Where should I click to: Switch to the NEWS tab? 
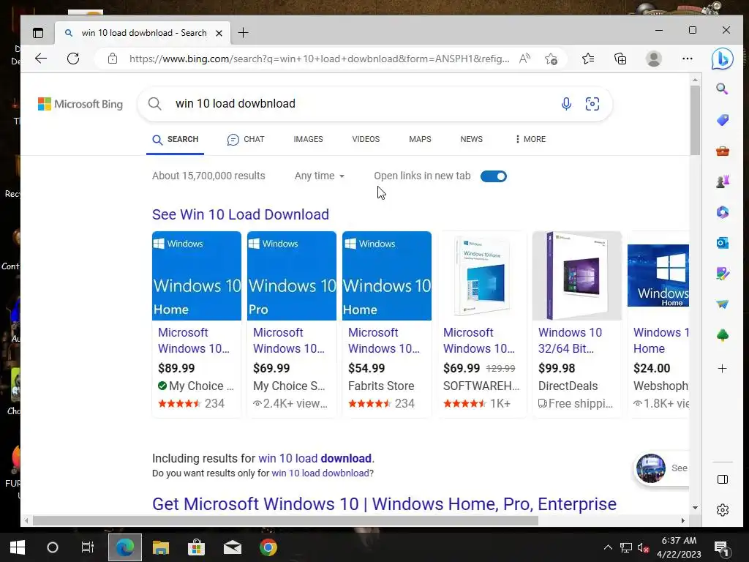(472, 139)
